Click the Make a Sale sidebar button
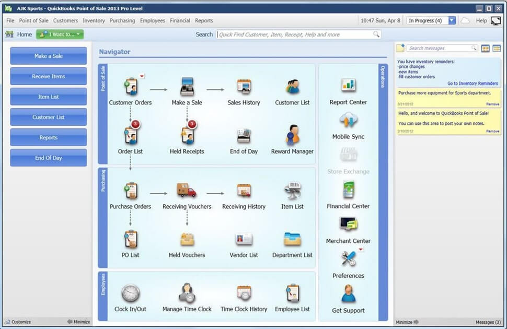Image resolution: width=507 pixels, height=329 pixels. (x=49, y=56)
